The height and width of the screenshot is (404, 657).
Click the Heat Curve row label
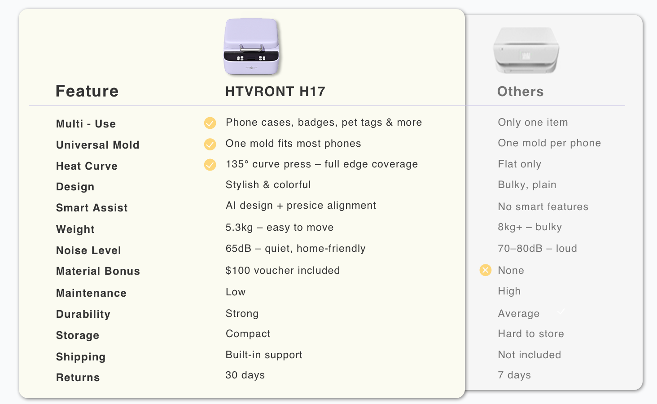click(x=87, y=166)
